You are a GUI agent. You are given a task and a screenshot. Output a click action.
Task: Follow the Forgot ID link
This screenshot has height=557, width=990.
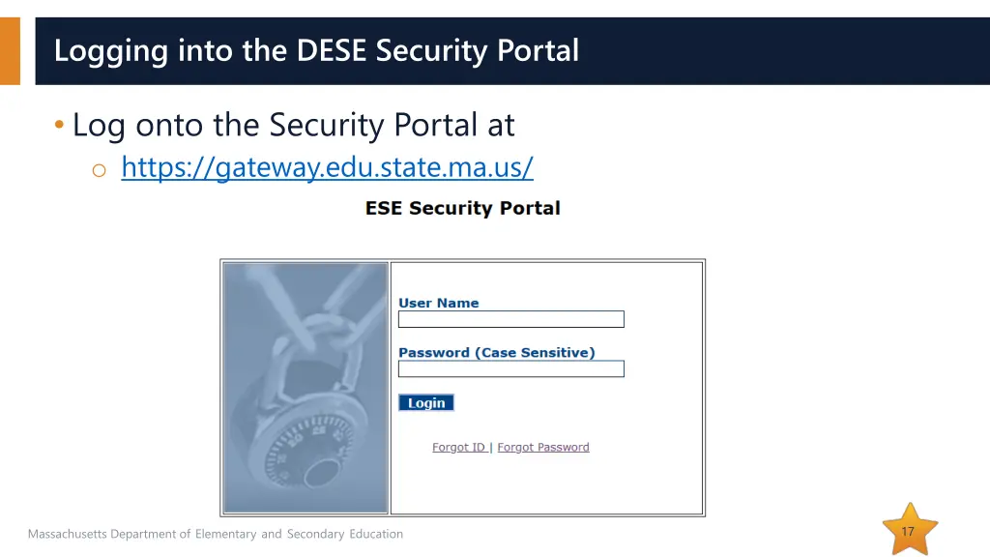pyautogui.click(x=458, y=448)
